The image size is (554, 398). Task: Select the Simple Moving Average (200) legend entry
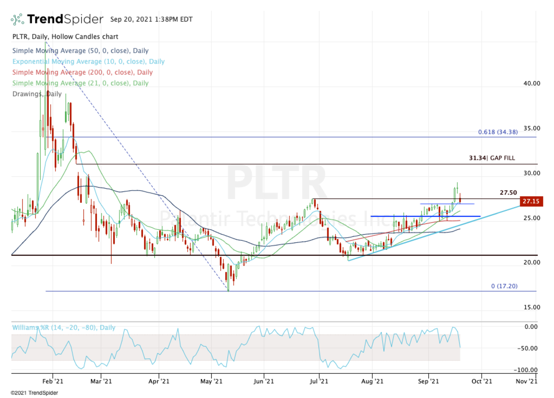click(x=82, y=72)
